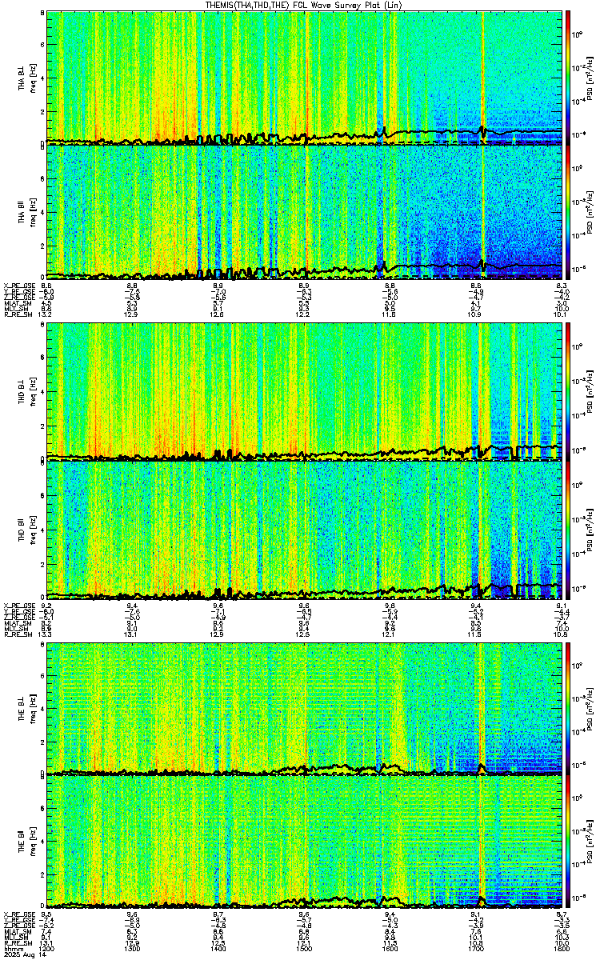
Task: Click the 1200 time label on bottom axis
Action: pos(47,949)
